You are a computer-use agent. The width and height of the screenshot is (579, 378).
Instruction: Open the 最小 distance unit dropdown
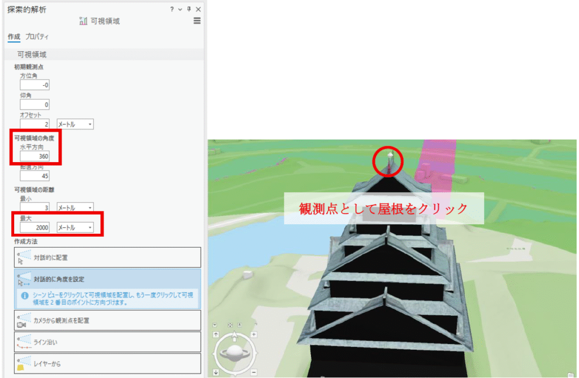tap(74, 207)
